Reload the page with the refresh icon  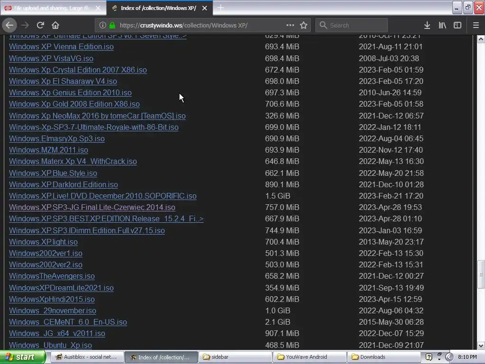click(40, 25)
